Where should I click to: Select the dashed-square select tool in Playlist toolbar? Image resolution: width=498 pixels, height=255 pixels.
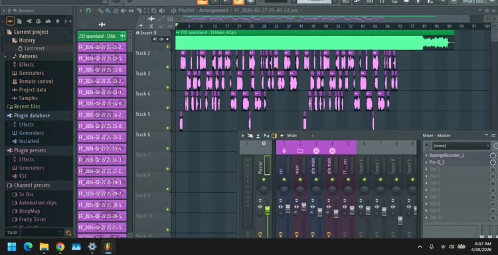(x=147, y=11)
